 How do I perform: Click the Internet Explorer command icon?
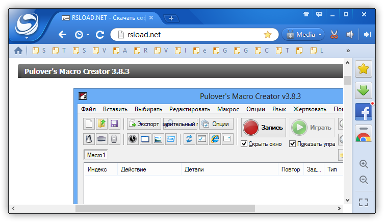(215, 139)
